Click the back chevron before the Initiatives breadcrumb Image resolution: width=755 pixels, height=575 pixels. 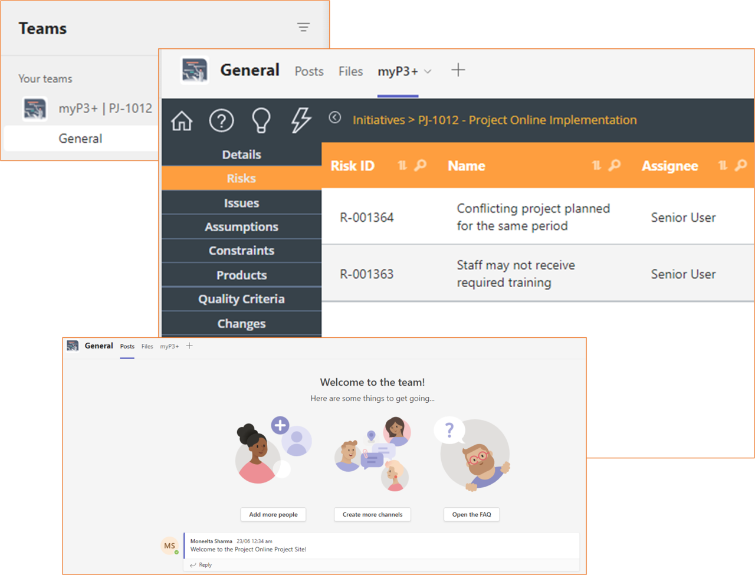tap(335, 117)
